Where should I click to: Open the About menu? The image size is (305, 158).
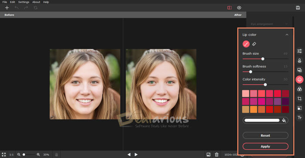pos(36,2)
